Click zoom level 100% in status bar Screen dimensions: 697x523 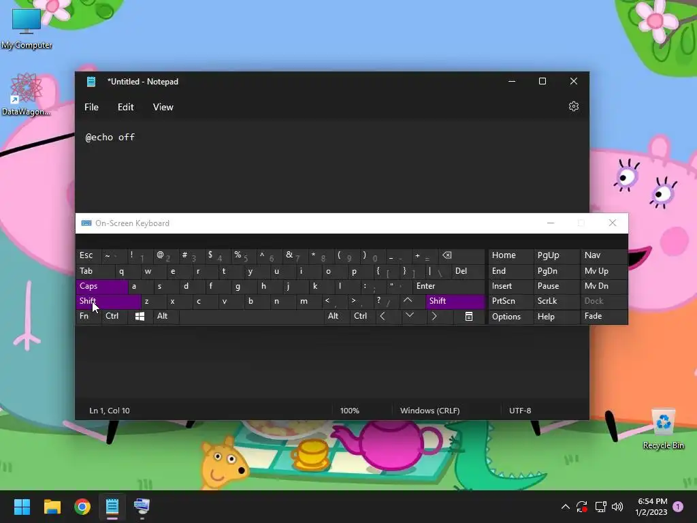click(349, 411)
